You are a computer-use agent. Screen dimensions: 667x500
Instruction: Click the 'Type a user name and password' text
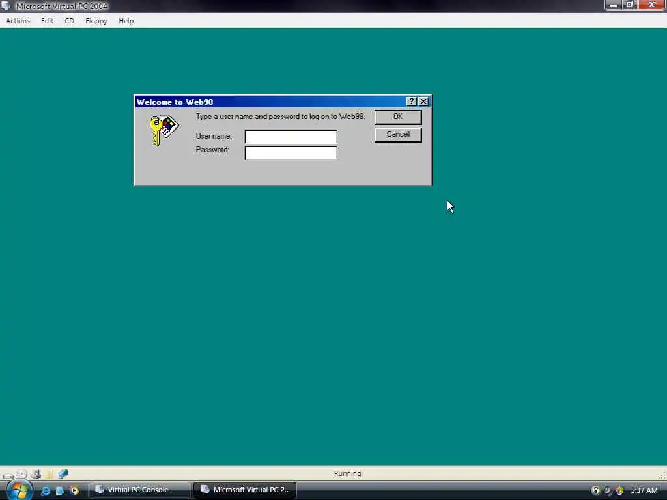[280, 117]
